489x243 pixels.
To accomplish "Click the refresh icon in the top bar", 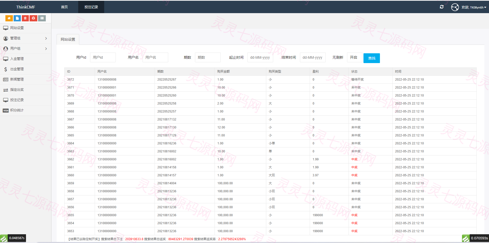I will pos(442,7).
